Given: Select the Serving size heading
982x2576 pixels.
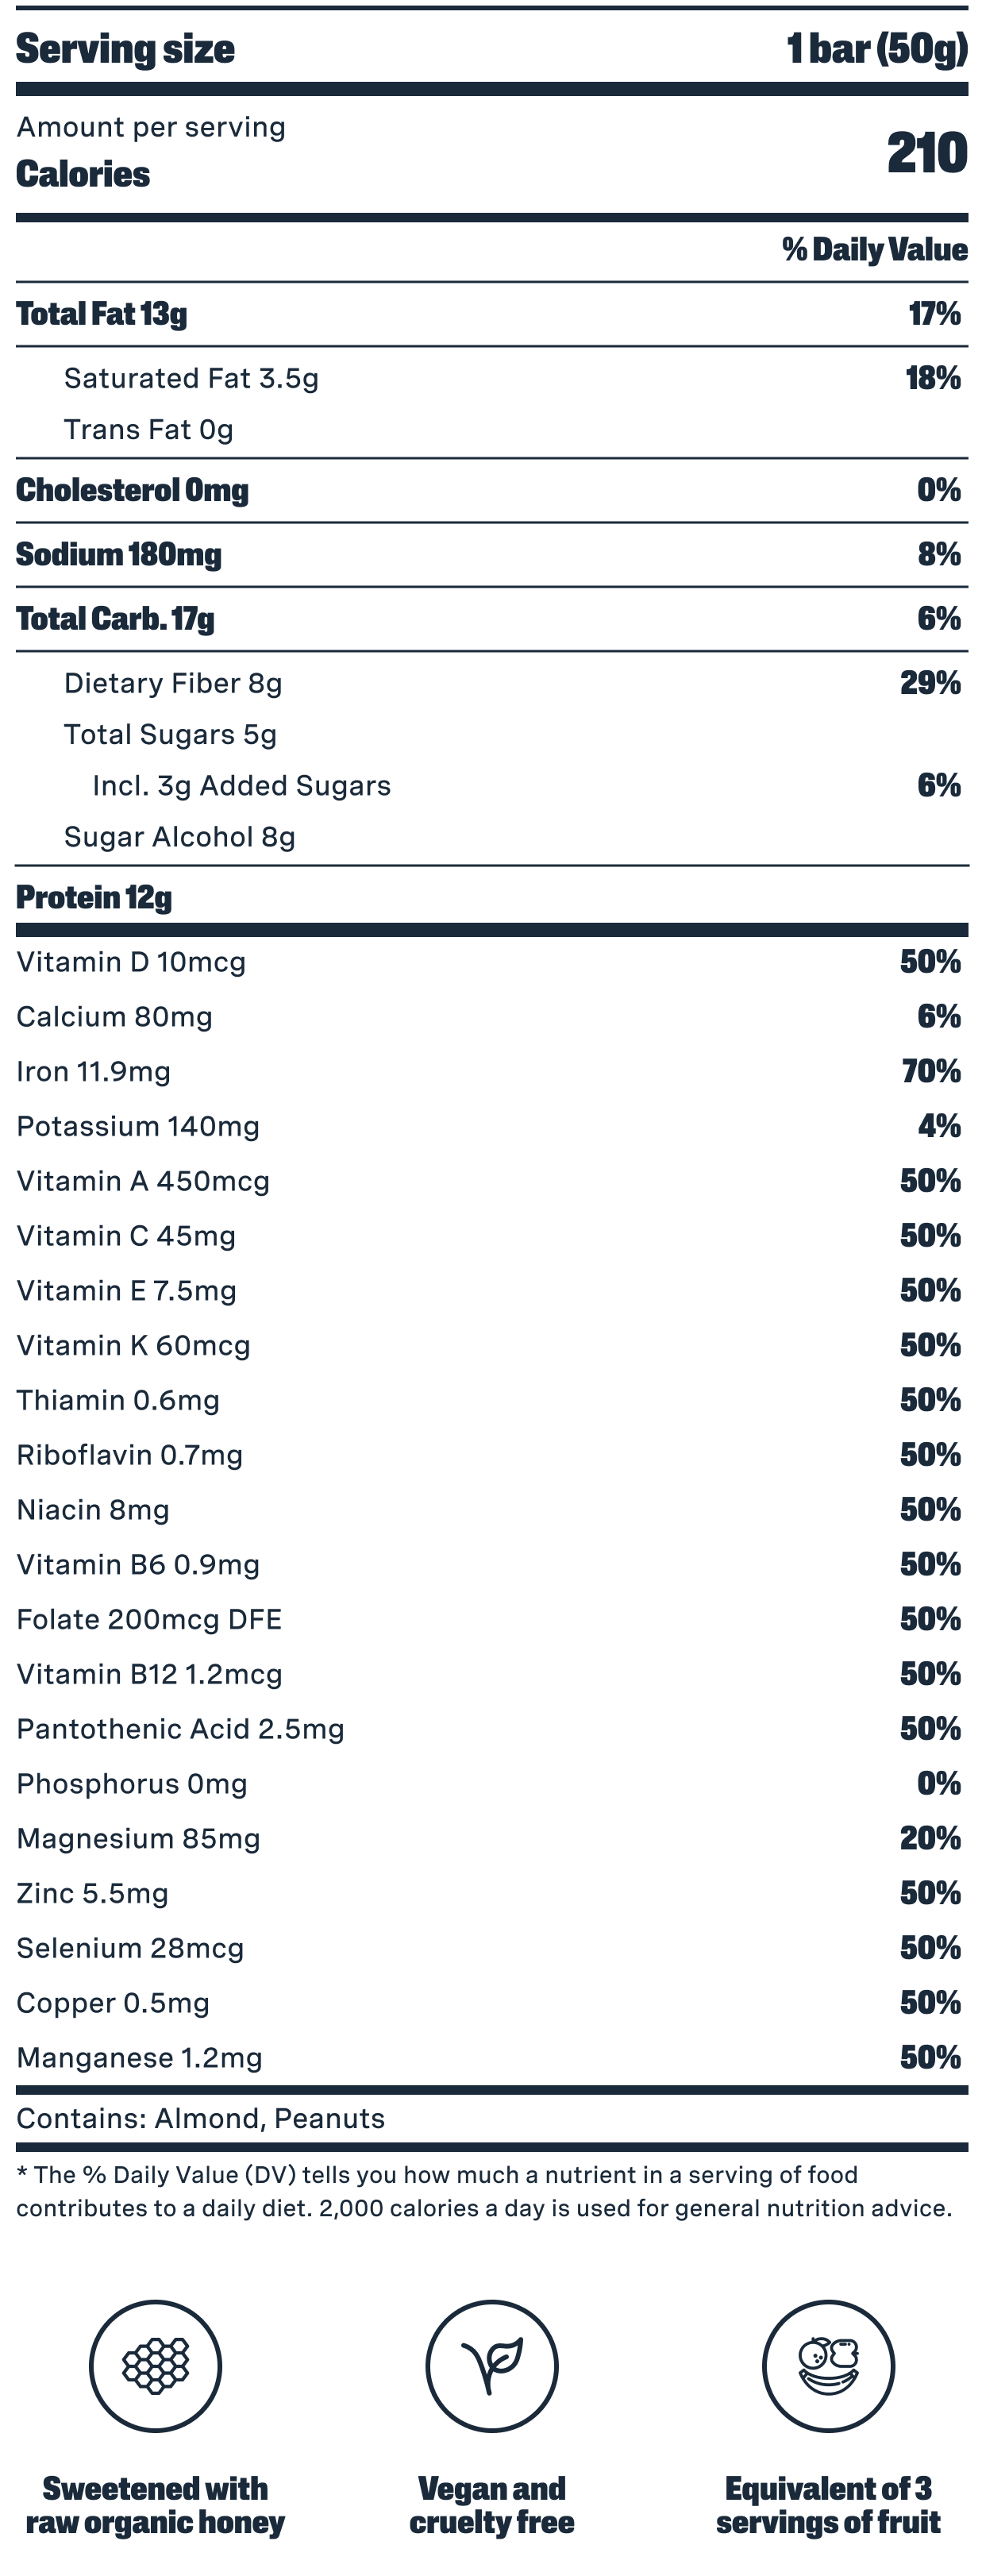Looking at the screenshot, I should click(125, 48).
